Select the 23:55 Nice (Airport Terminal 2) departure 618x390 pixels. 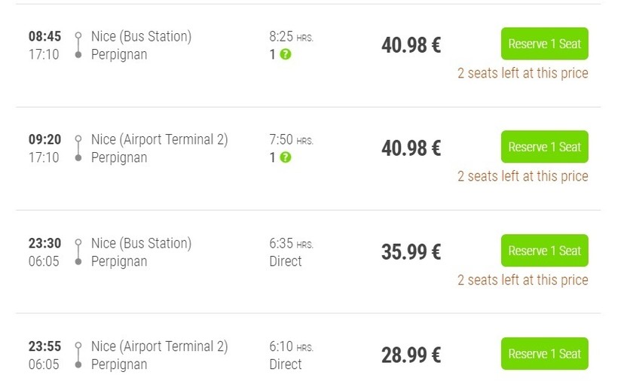[159, 346]
